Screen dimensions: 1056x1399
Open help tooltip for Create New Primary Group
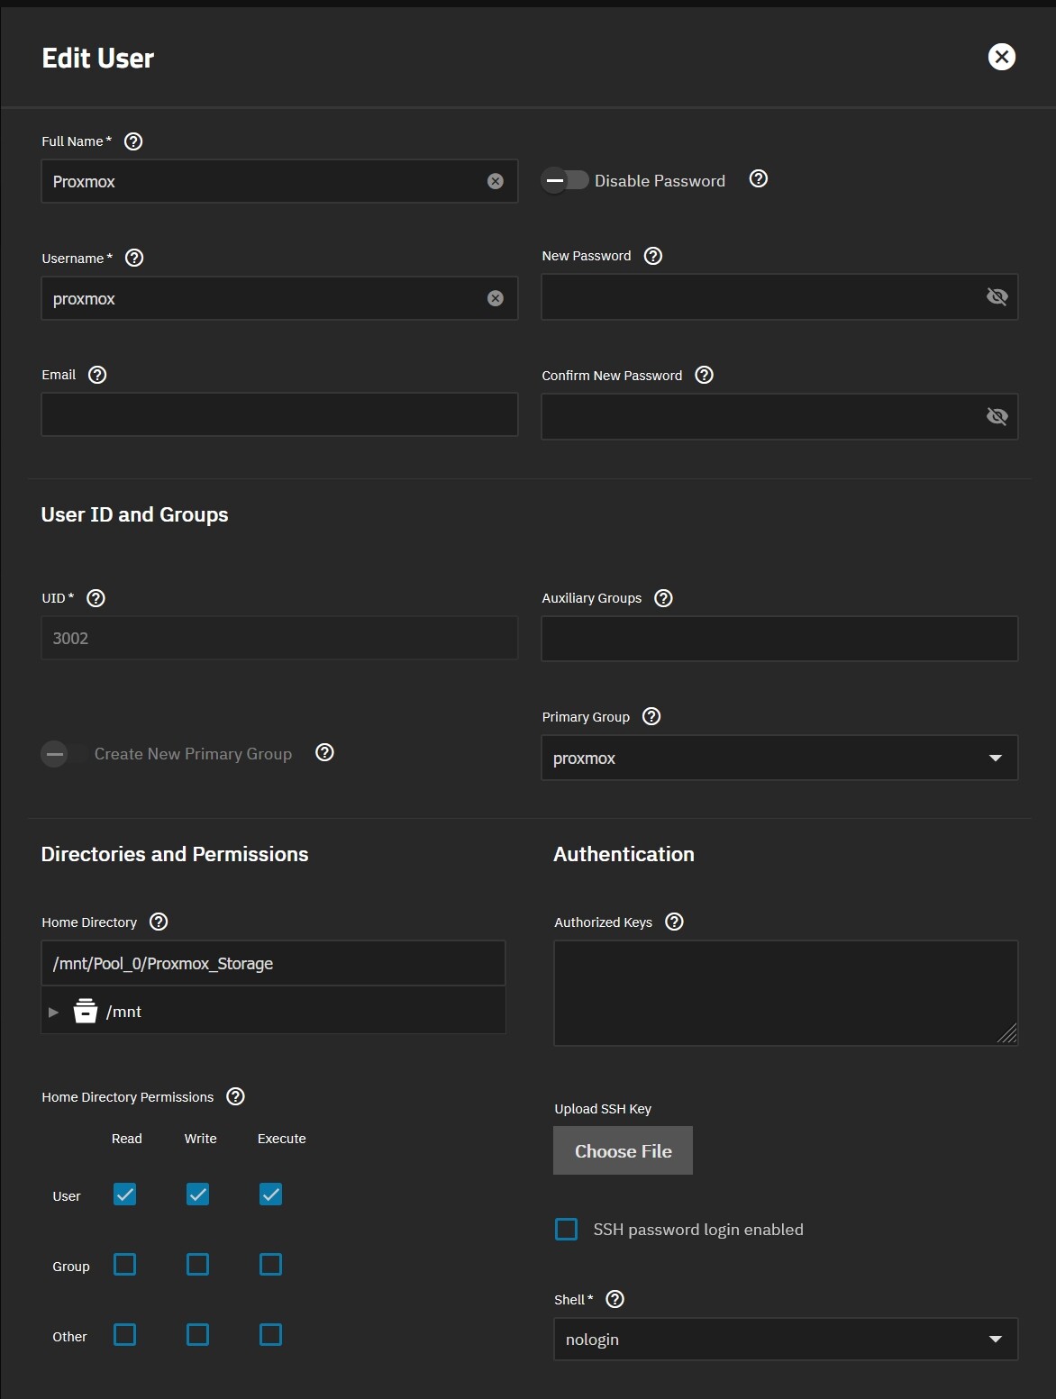325,752
